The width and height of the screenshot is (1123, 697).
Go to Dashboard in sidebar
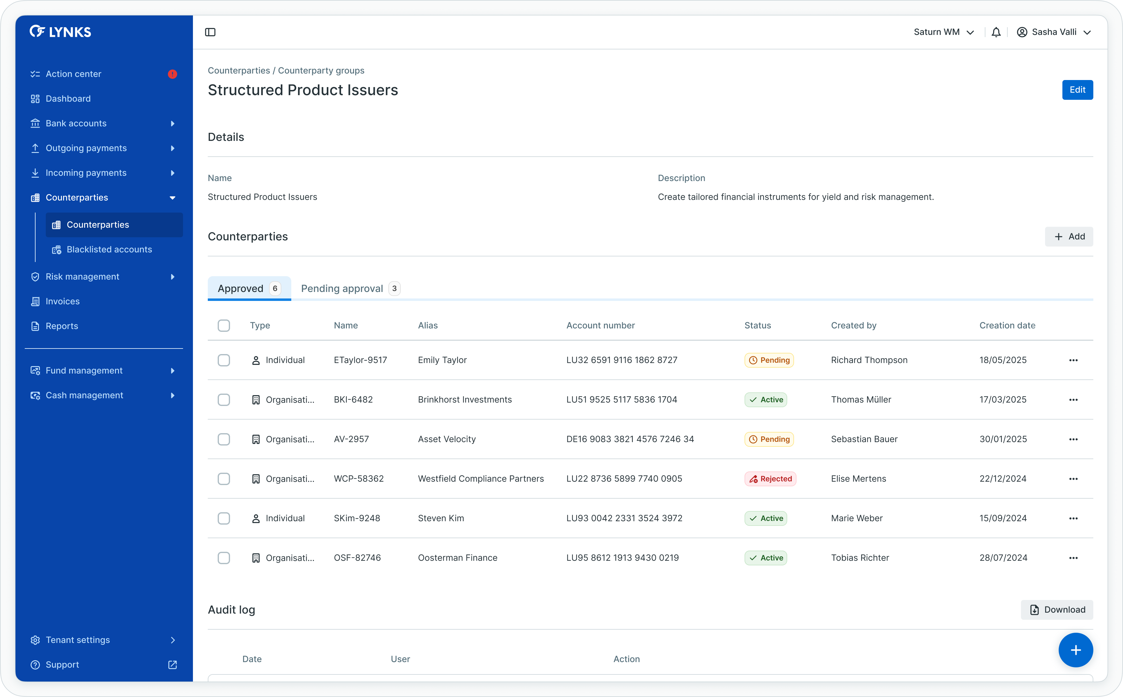(68, 99)
